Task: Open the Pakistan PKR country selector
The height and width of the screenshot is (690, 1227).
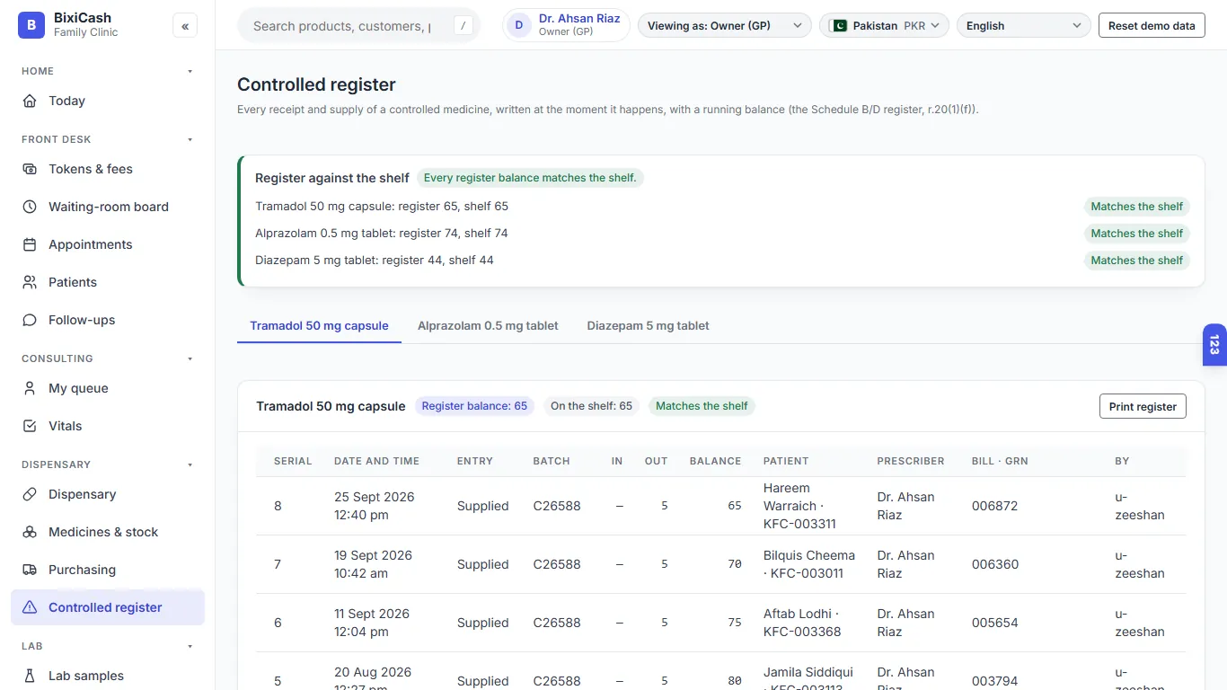Action: pyautogui.click(x=884, y=26)
